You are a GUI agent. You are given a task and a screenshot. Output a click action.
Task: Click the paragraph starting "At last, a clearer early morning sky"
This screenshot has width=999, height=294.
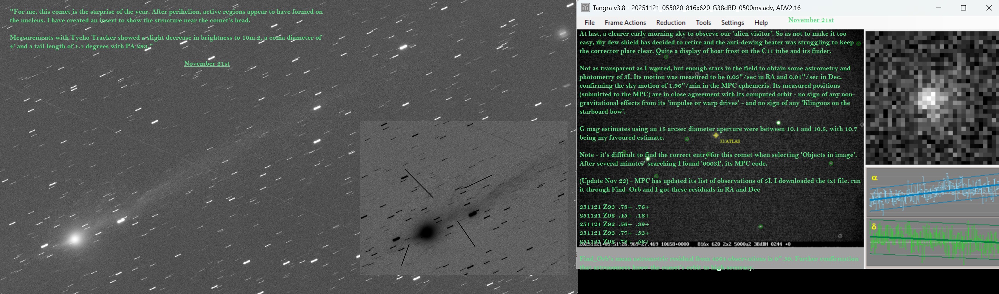click(x=716, y=42)
